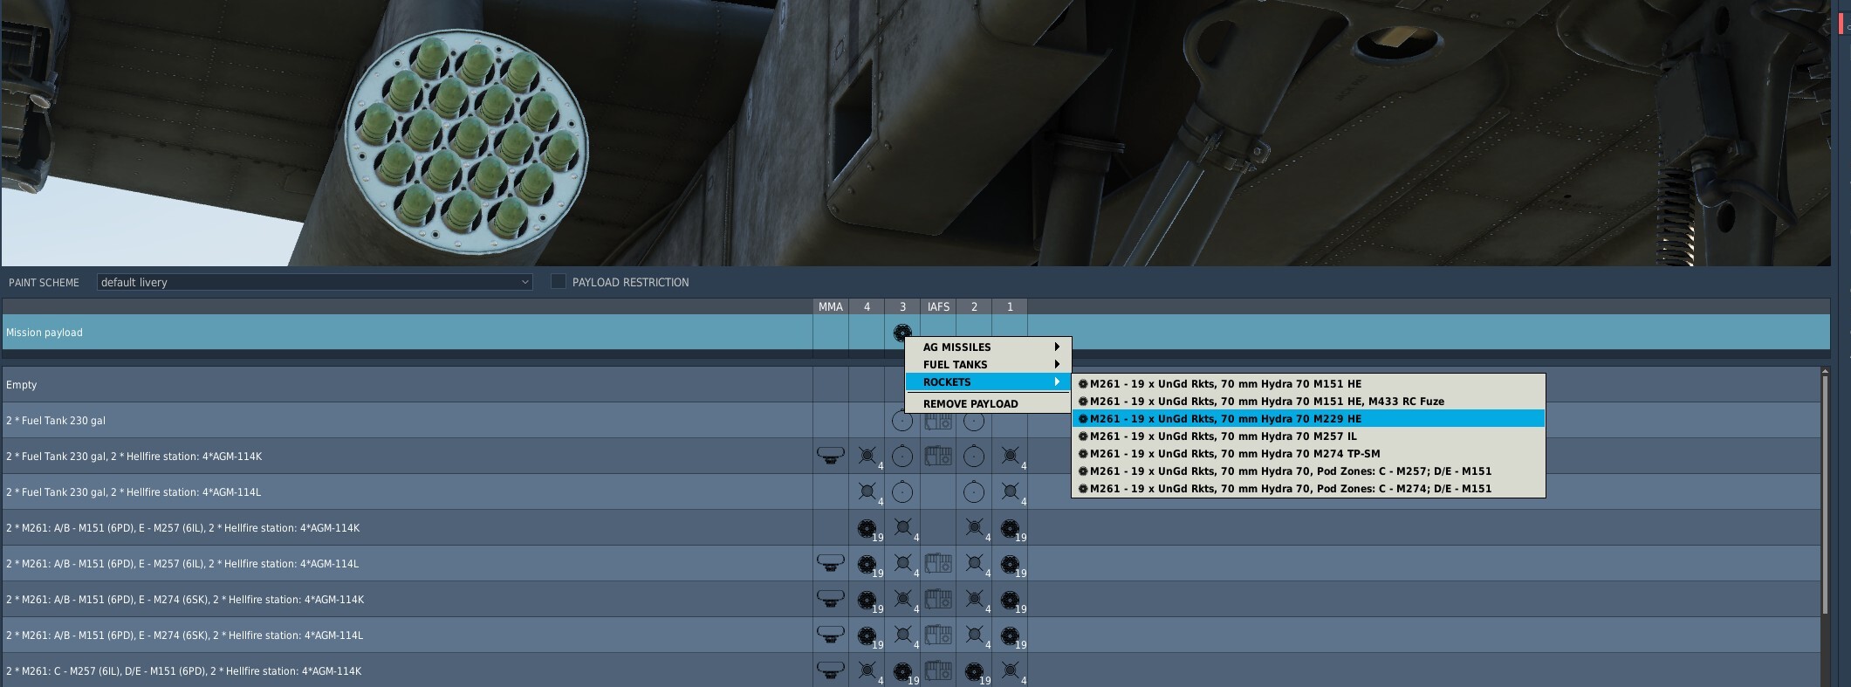The image size is (1851, 687).
Task: Select Hydra 70 M274 TP-SM rockets
Action: [1308, 453]
